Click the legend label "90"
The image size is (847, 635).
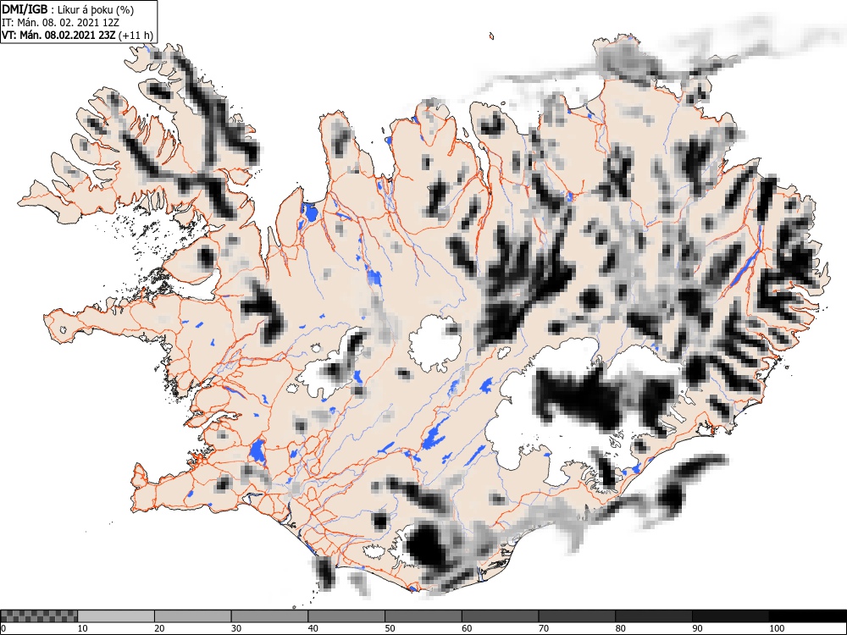click(x=697, y=628)
